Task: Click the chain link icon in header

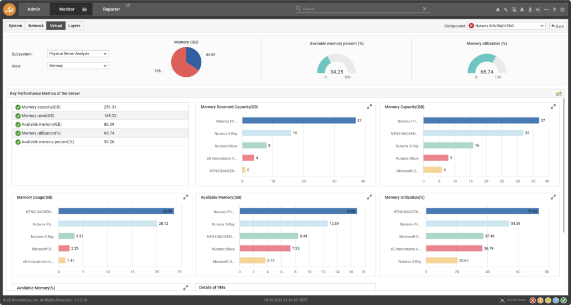Action: point(506,10)
